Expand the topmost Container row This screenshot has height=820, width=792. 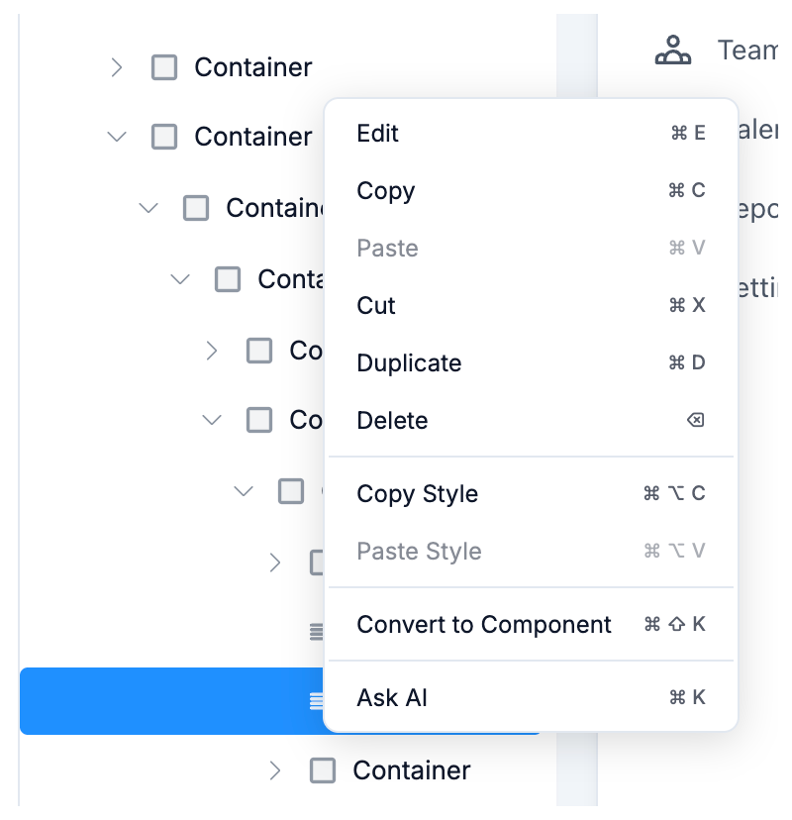[x=117, y=67]
